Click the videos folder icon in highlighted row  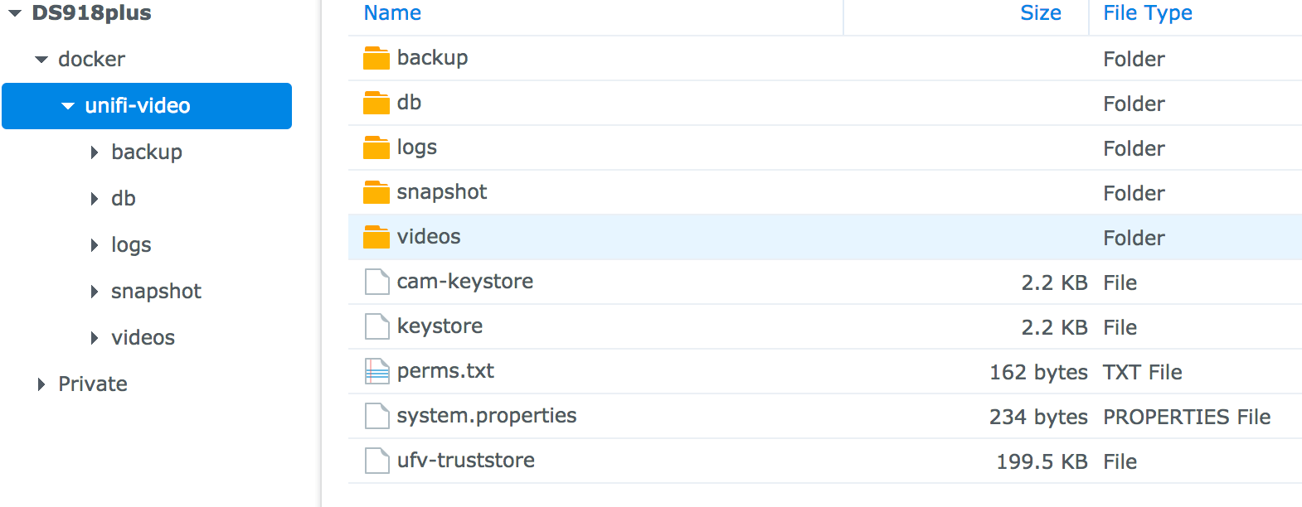[x=377, y=237]
